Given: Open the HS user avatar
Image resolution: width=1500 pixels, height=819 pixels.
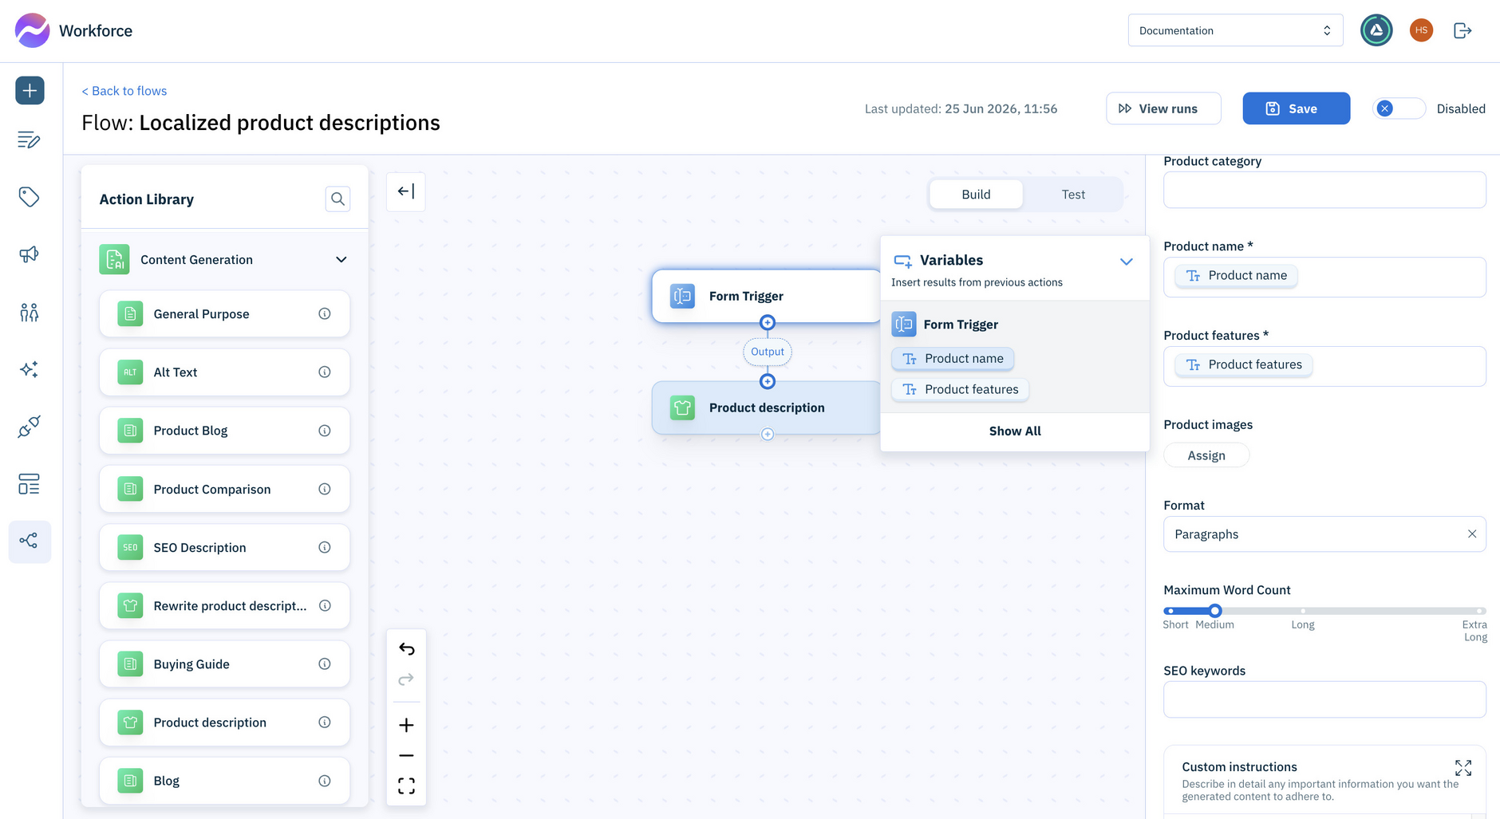Looking at the screenshot, I should coord(1421,30).
